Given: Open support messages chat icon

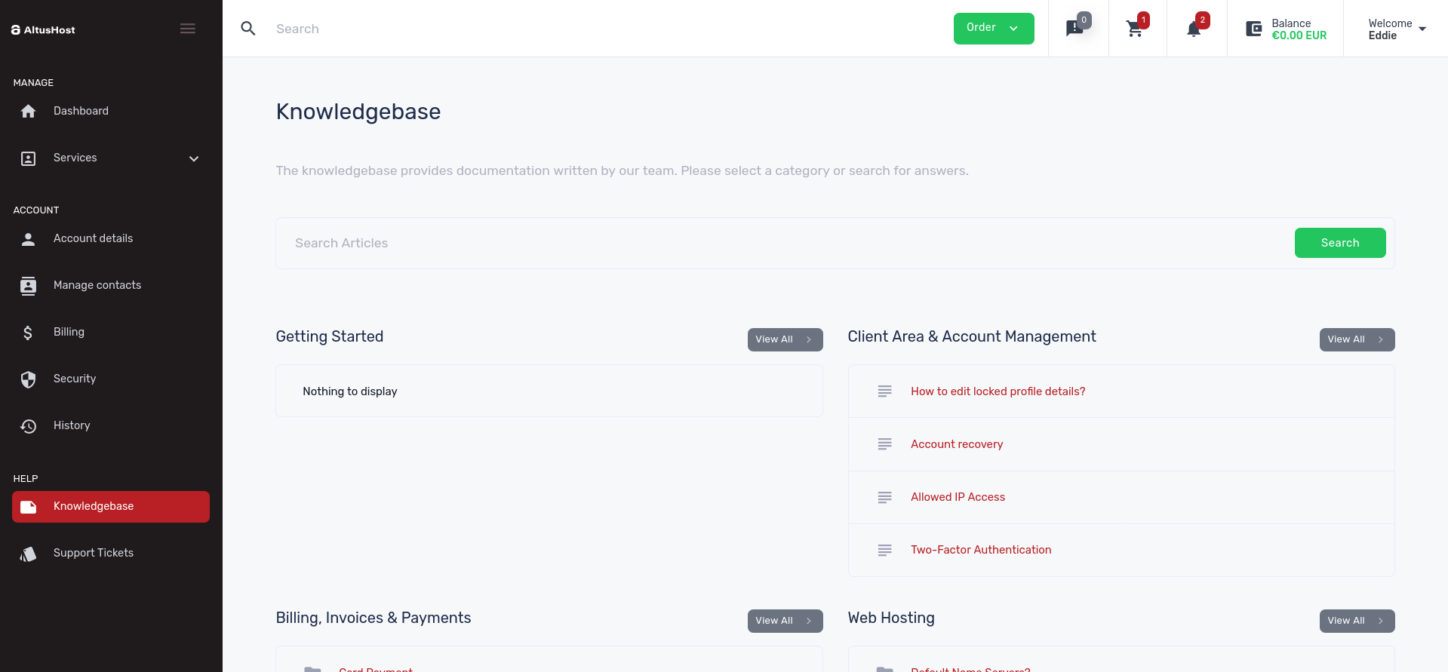Looking at the screenshot, I should 1074,29.
